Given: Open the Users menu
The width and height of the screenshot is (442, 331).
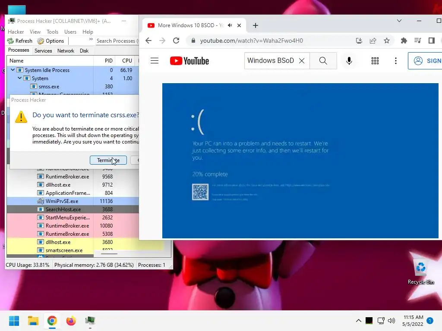Looking at the screenshot, I should click(70, 32).
